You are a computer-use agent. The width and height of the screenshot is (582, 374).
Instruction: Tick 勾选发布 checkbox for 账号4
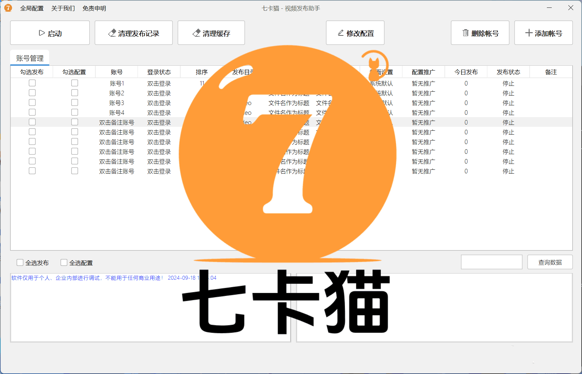[x=32, y=113]
